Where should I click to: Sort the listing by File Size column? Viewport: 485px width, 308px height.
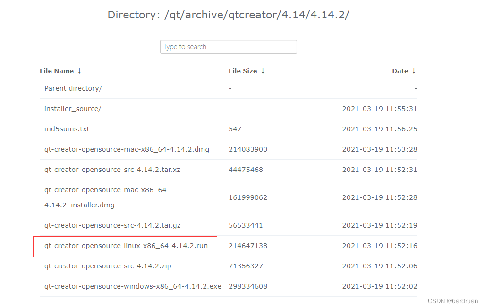(247, 71)
